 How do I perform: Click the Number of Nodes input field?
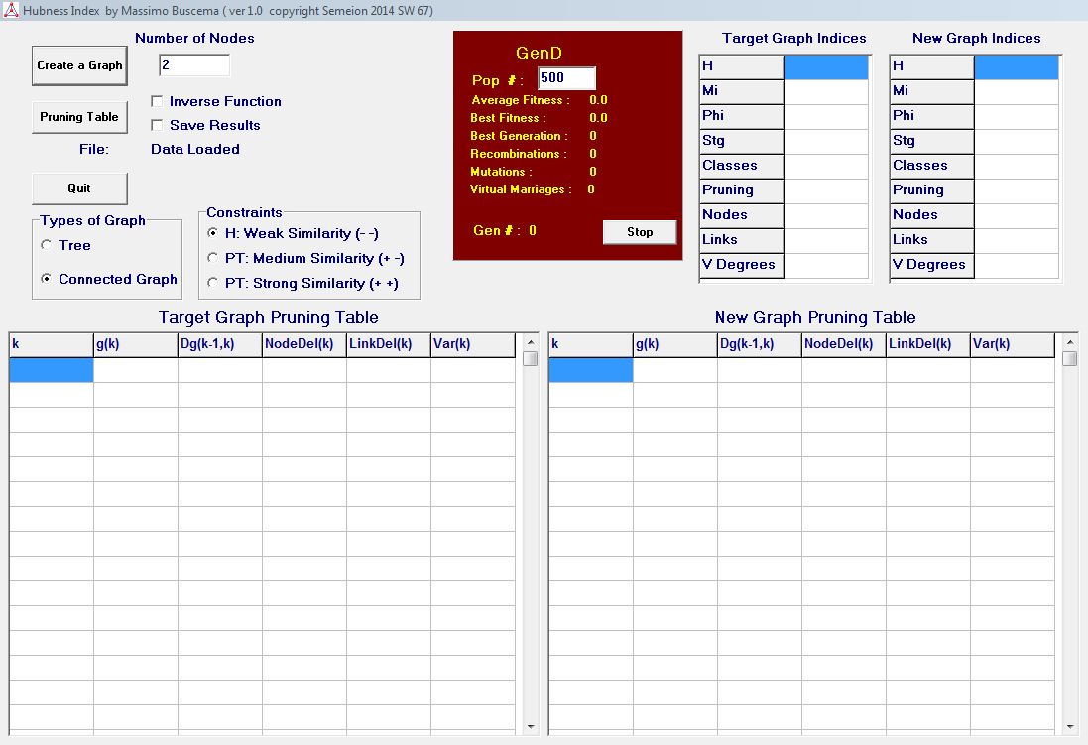pyautogui.click(x=194, y=65)
